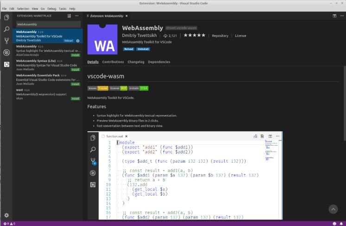Click the Features heading
This screenshot has height=226, width=346.
pyautogui.click(x=97, y=107)
